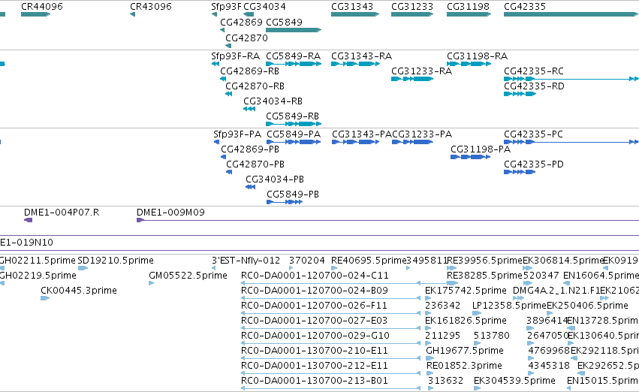Open the CG5849-PB protein label
This screenshot has width=639, height=392.
click(x=293, y=194)
